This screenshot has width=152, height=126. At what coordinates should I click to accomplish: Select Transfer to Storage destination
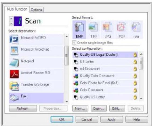point(36,86)
